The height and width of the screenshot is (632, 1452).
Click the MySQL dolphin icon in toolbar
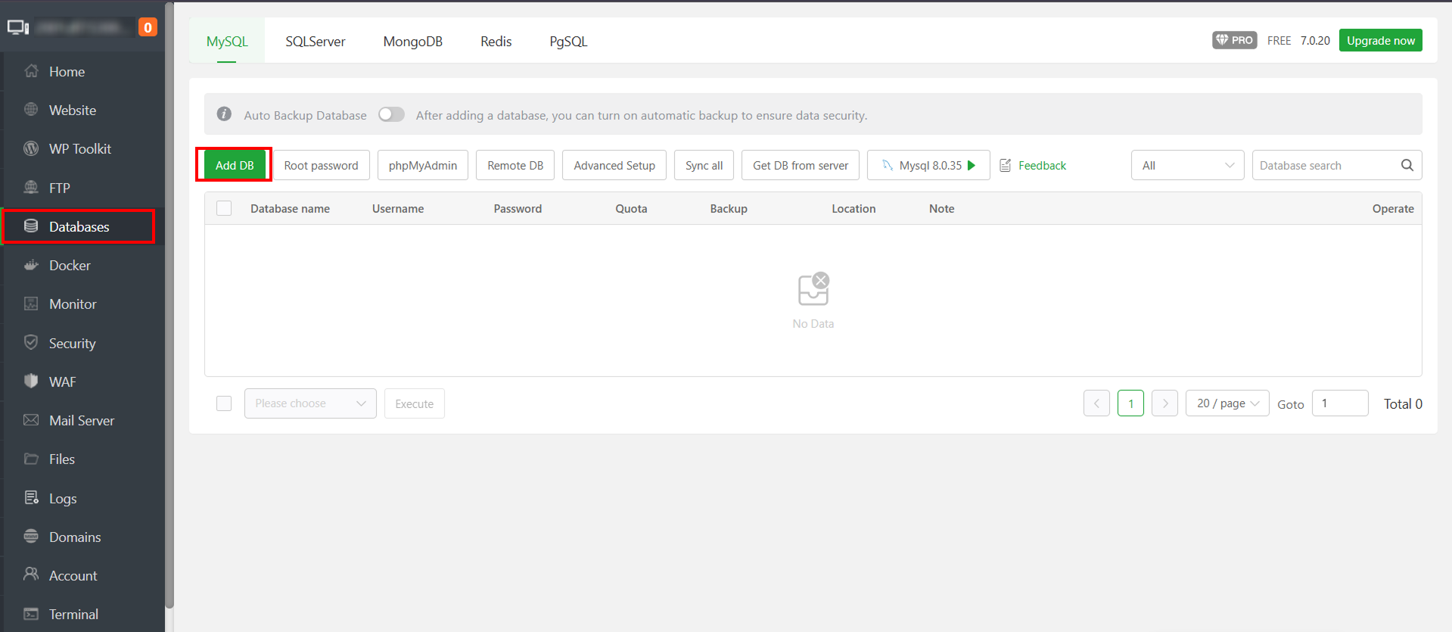click(888, 165)
